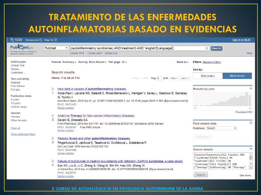Open the Per page 20 dropdown
This screenshot has height=195, width=261.
click(x=118, y=62)
